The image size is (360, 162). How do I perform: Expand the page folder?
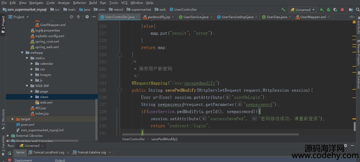click(x=32, y=91)
